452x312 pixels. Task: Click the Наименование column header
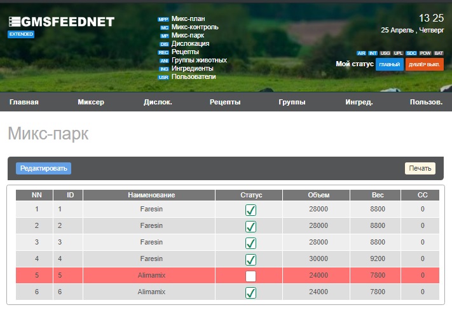click(149, 195)
